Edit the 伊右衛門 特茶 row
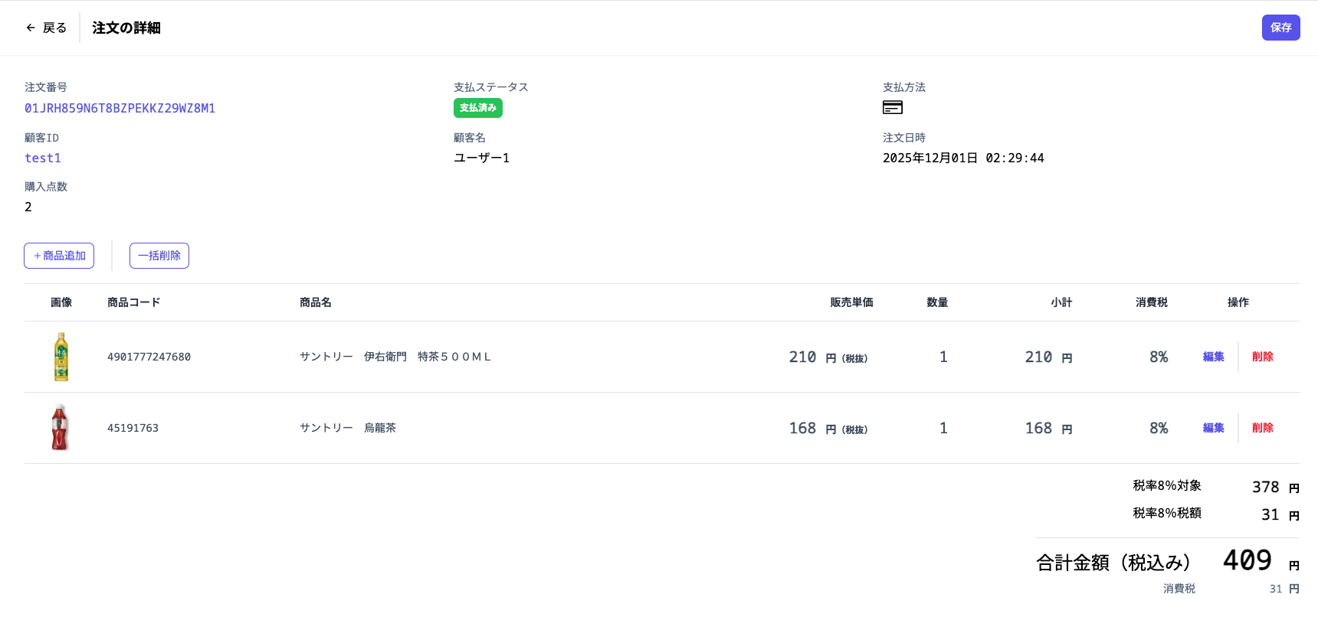Screen dimensions: 1318x630 click(x=1213, y=357)
